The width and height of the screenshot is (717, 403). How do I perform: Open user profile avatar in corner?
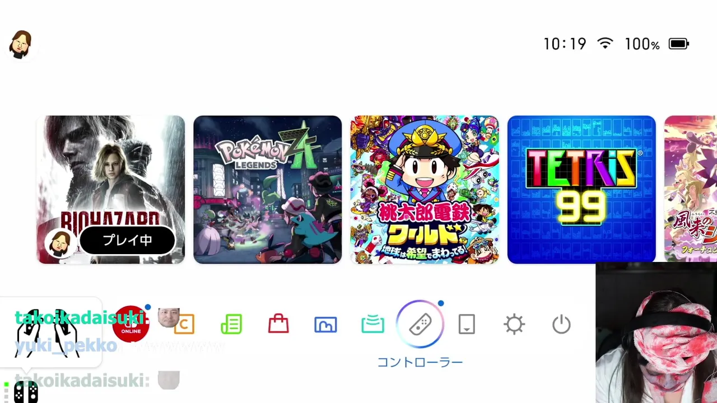(x=21, y=44)
